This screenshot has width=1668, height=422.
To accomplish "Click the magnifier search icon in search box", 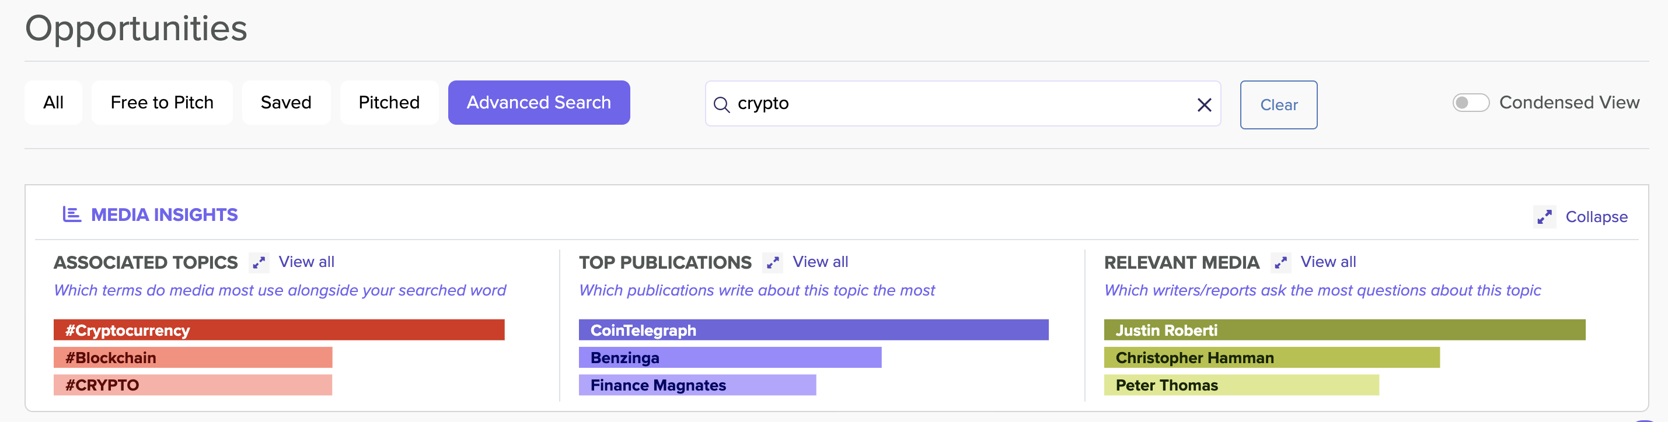I will (721, 104).
